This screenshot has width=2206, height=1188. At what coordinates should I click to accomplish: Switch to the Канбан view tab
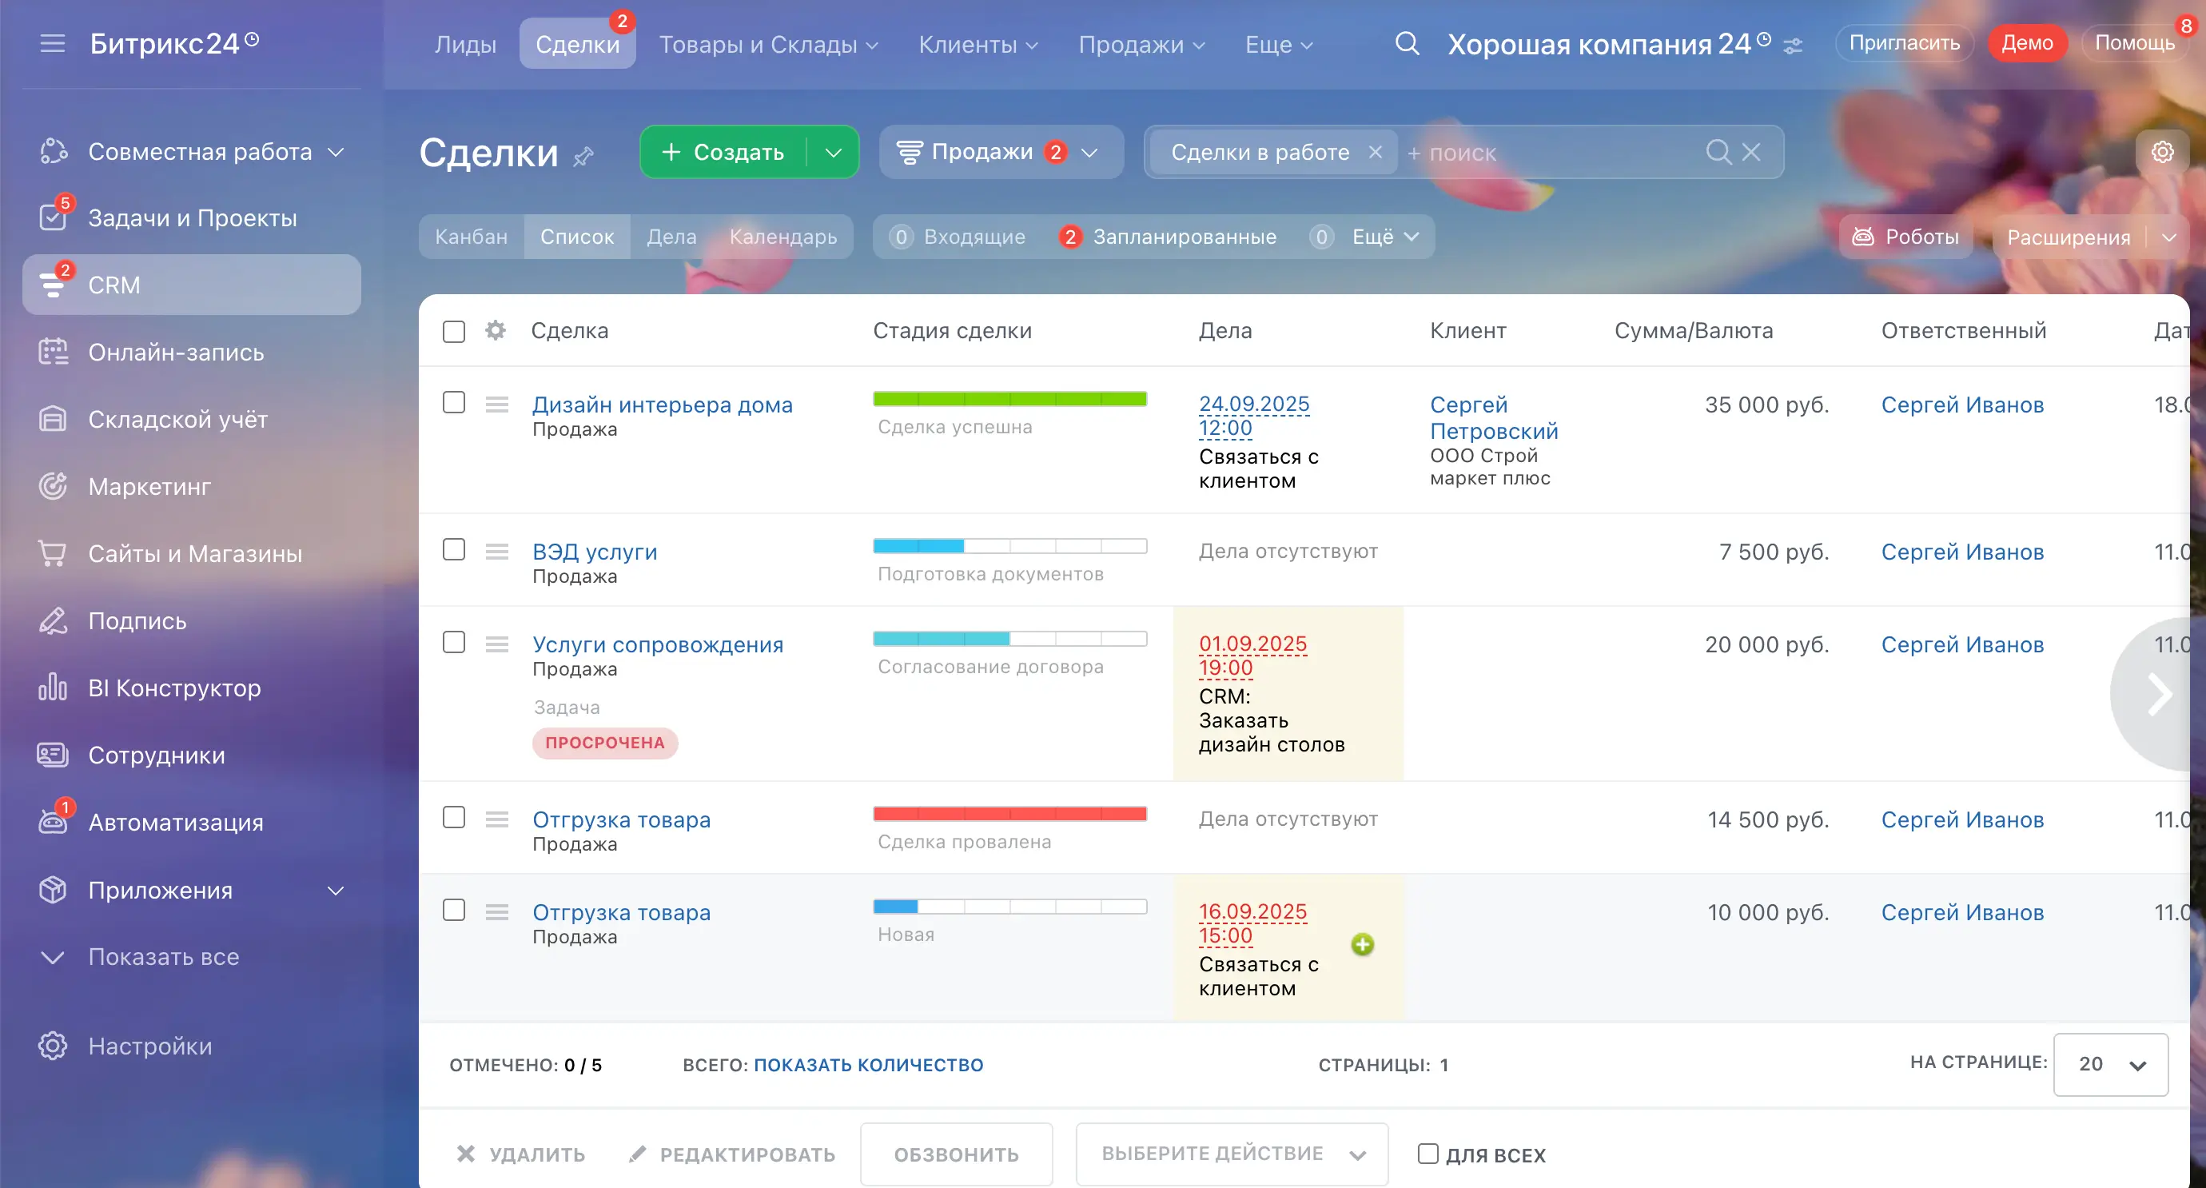(x=471, y=237)
